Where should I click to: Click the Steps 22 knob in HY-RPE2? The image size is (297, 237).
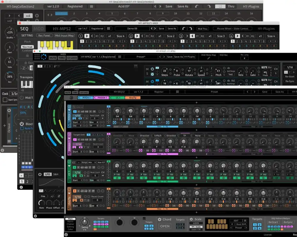[x=165, y=71]
